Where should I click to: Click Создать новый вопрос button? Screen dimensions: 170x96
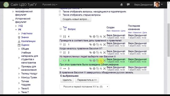[x=76, y=19]
